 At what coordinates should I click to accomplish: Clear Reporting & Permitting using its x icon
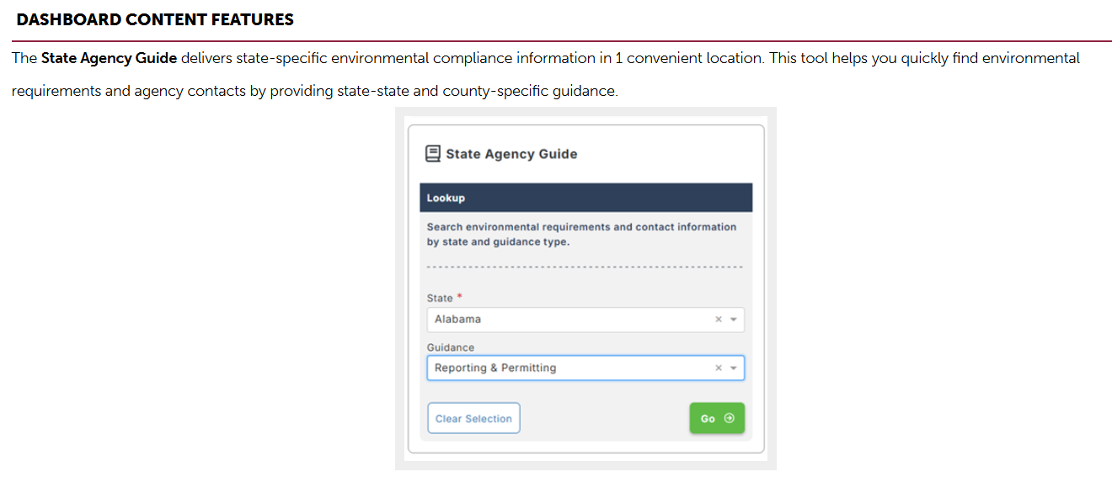pos(719,368)
